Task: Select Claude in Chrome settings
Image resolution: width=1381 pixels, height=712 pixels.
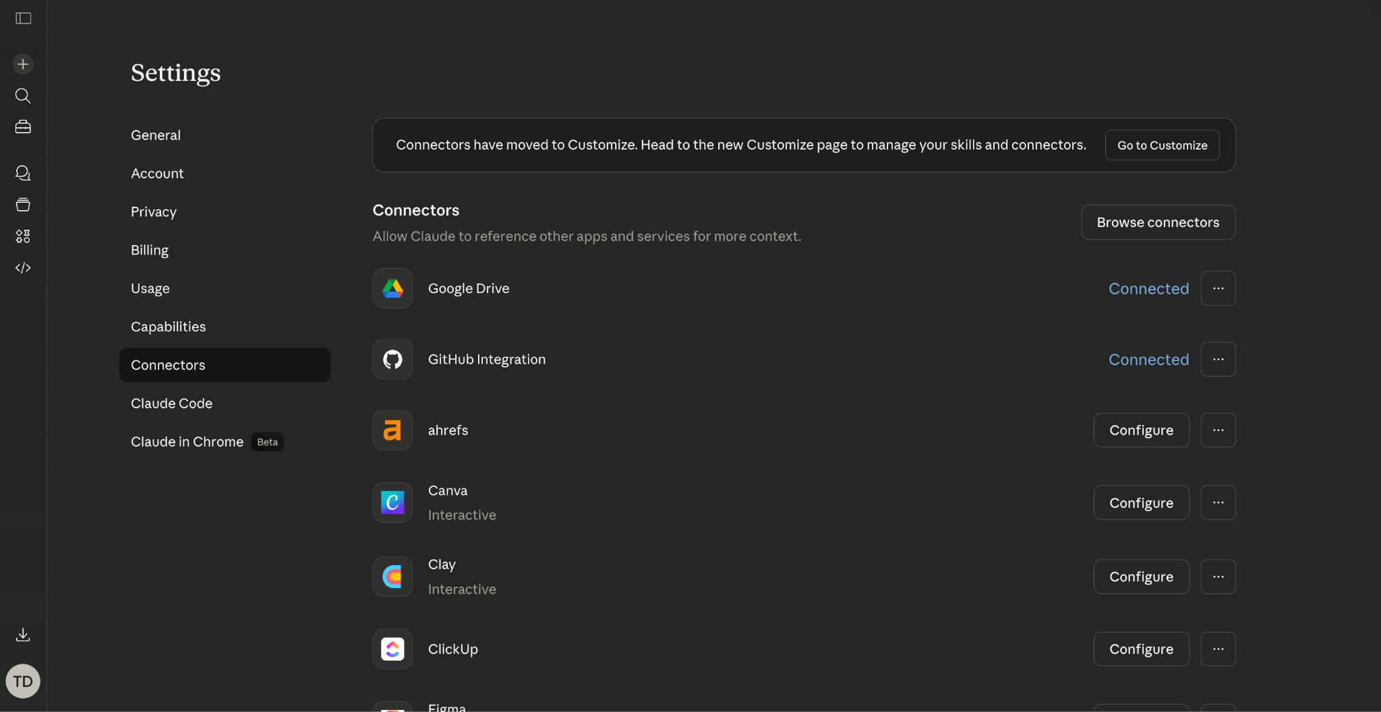Action: (x=187, y=441)
